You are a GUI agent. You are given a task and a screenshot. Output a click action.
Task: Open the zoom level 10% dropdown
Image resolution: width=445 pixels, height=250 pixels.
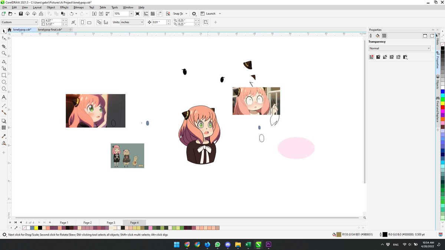coord(131,14)
